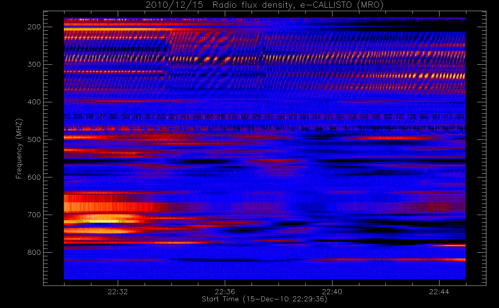Click the plot title '2010/12/15 Radio flux density, e-CALLISTO (MRO)'

point(264,5)
